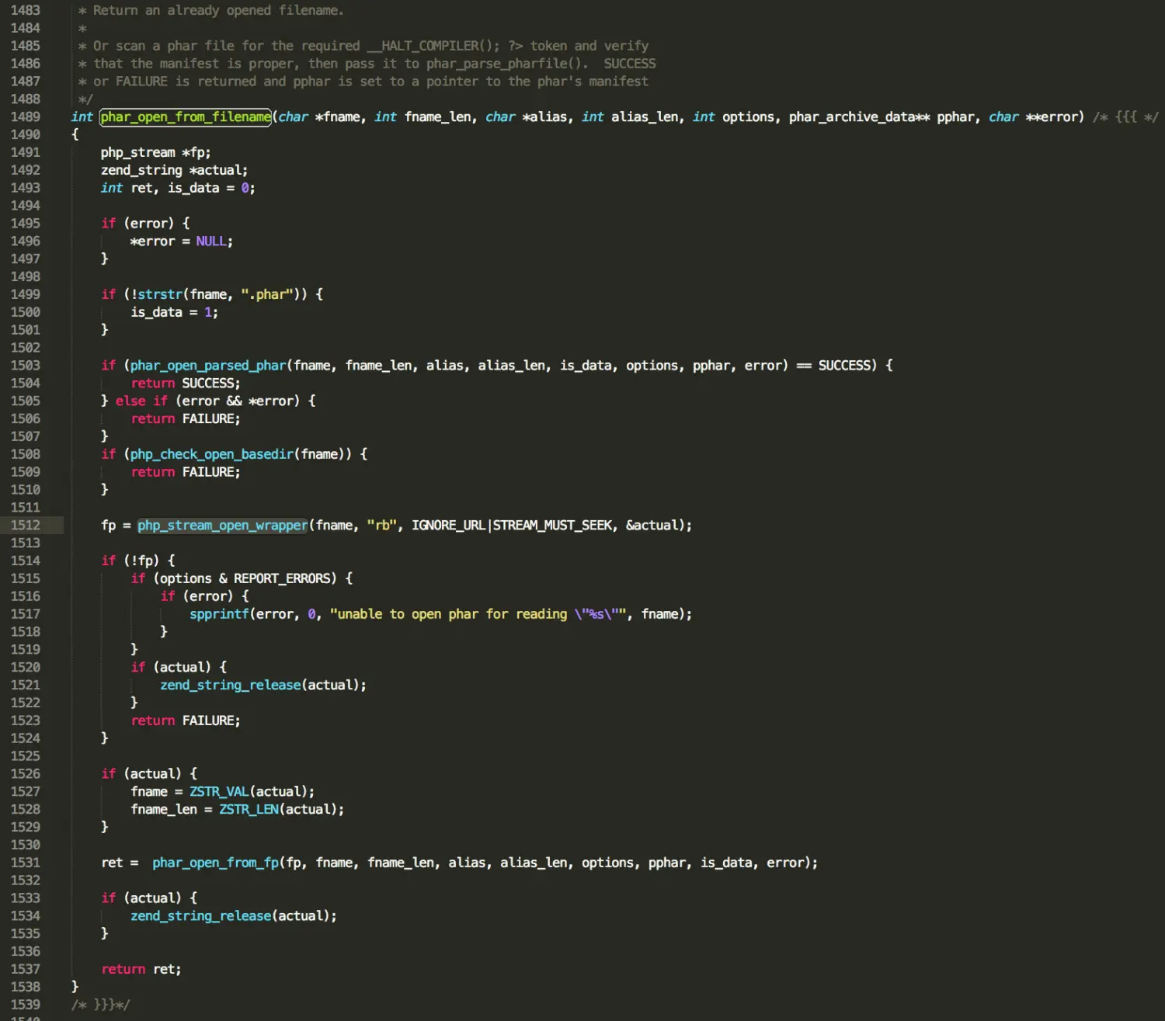Click 'return FAILURE;' on line 1523
The width and height of the screenshot is (1165, 1021).
(x=186, y=721)
